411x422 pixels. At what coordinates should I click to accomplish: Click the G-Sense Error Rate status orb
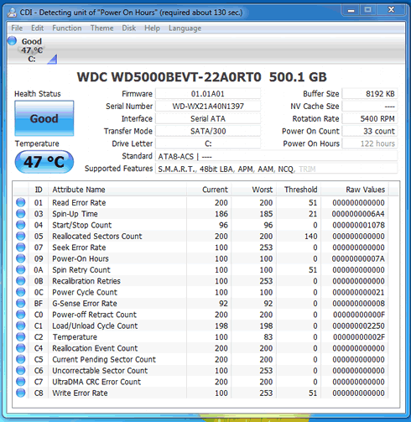tap(20, 303)
